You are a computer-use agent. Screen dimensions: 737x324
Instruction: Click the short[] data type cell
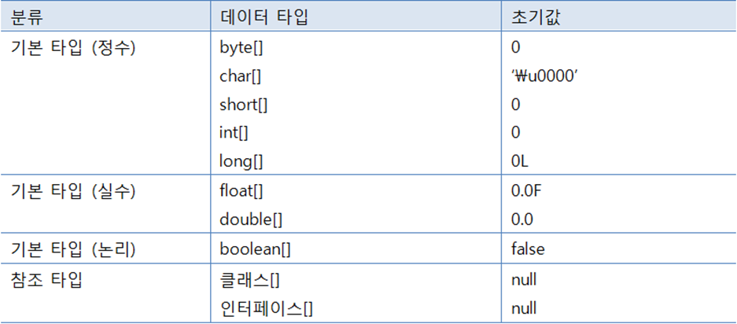point(243,104)
